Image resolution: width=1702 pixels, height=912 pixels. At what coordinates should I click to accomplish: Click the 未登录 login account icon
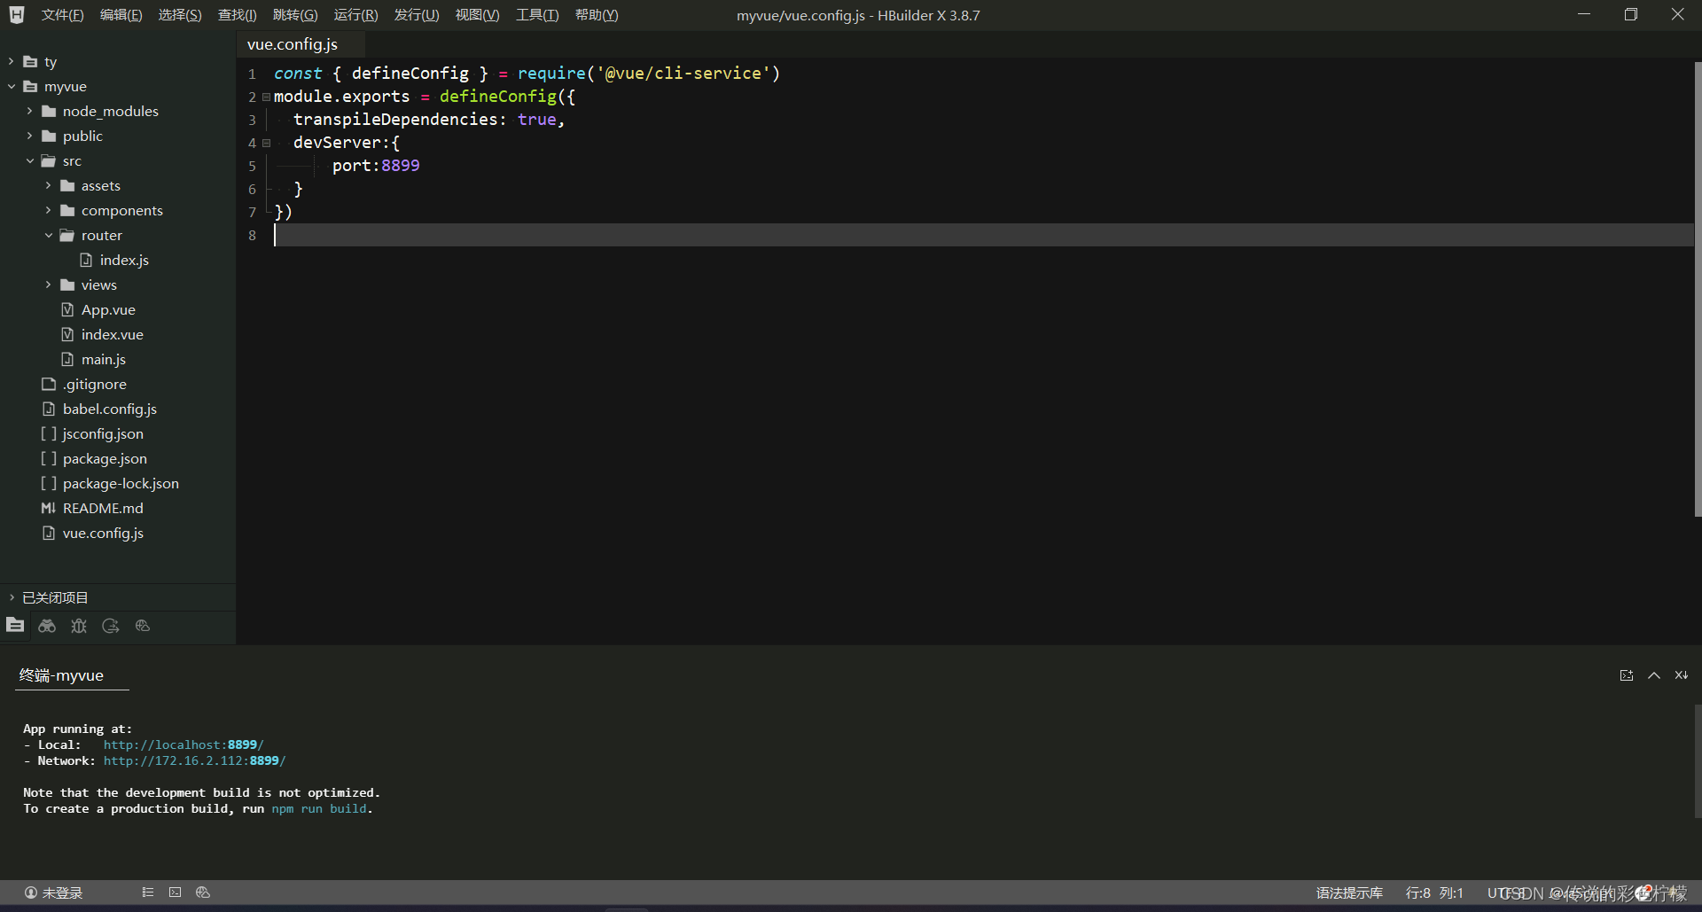coord(31,892)
